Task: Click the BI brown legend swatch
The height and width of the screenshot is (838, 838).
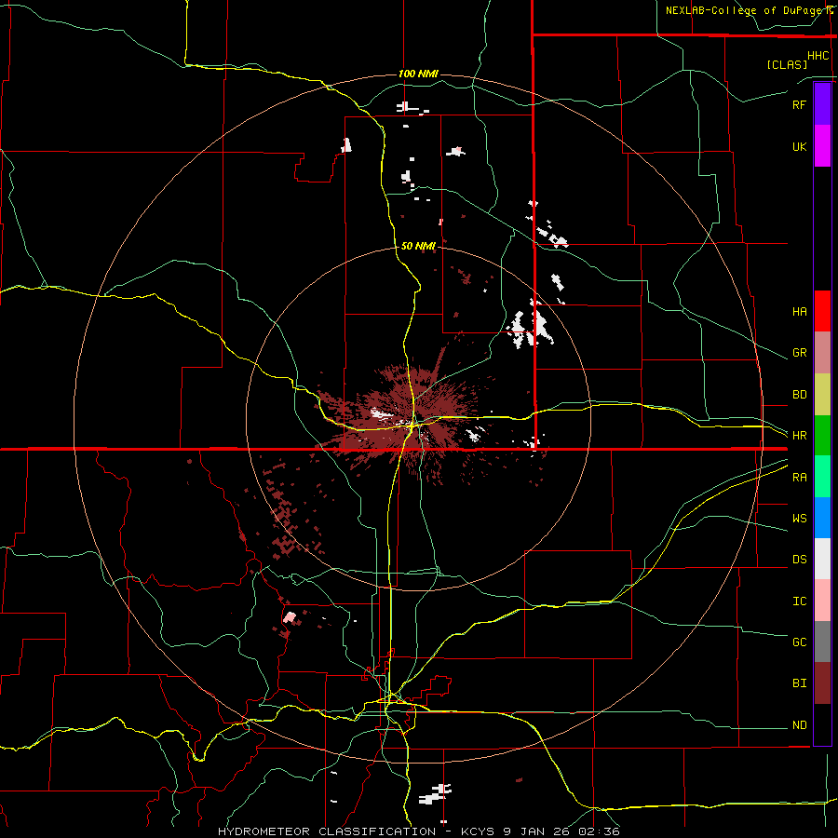Action: tap(822, 683)
